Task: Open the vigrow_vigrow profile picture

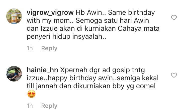Action: [14, 16]
